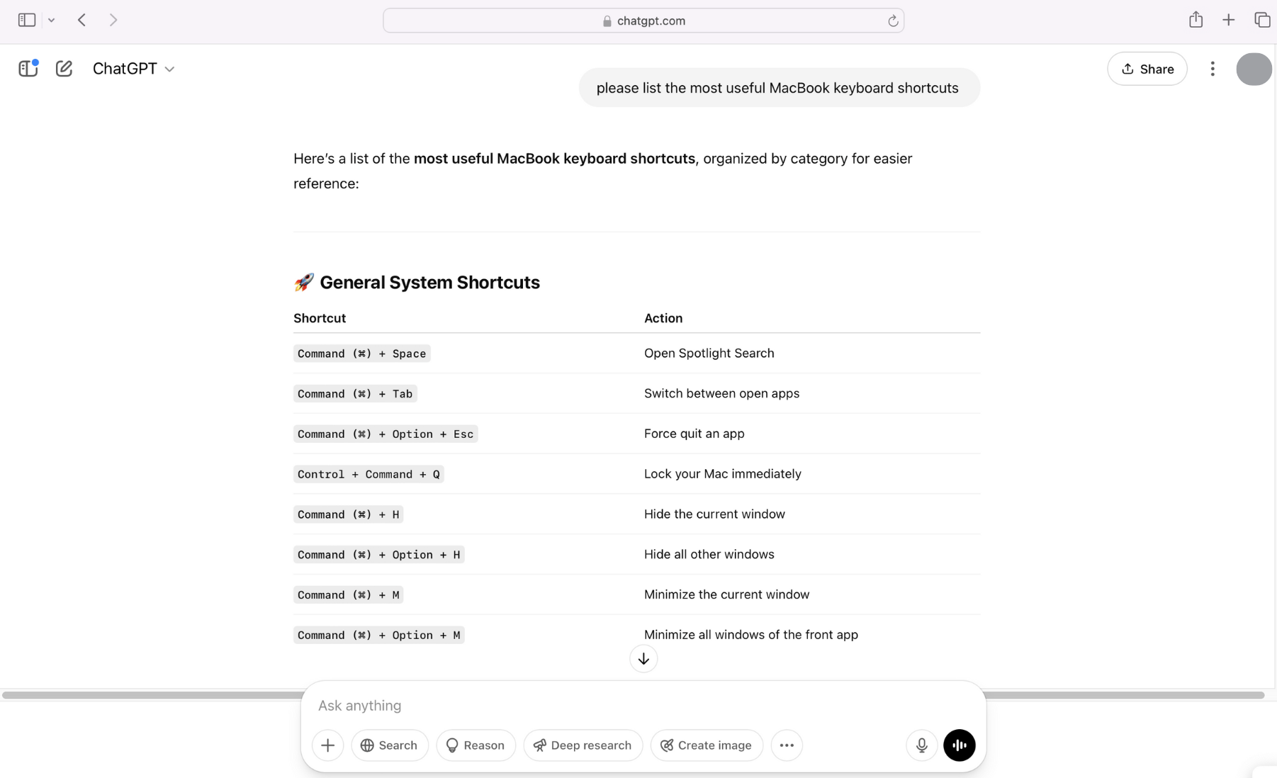Expand the ChatGPT model selector
Screen dimensions: 1277x778
[134, 68]
